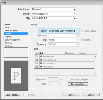Select the Process Magenta ink row
103x100 pixels.
(x=64, y=60)
